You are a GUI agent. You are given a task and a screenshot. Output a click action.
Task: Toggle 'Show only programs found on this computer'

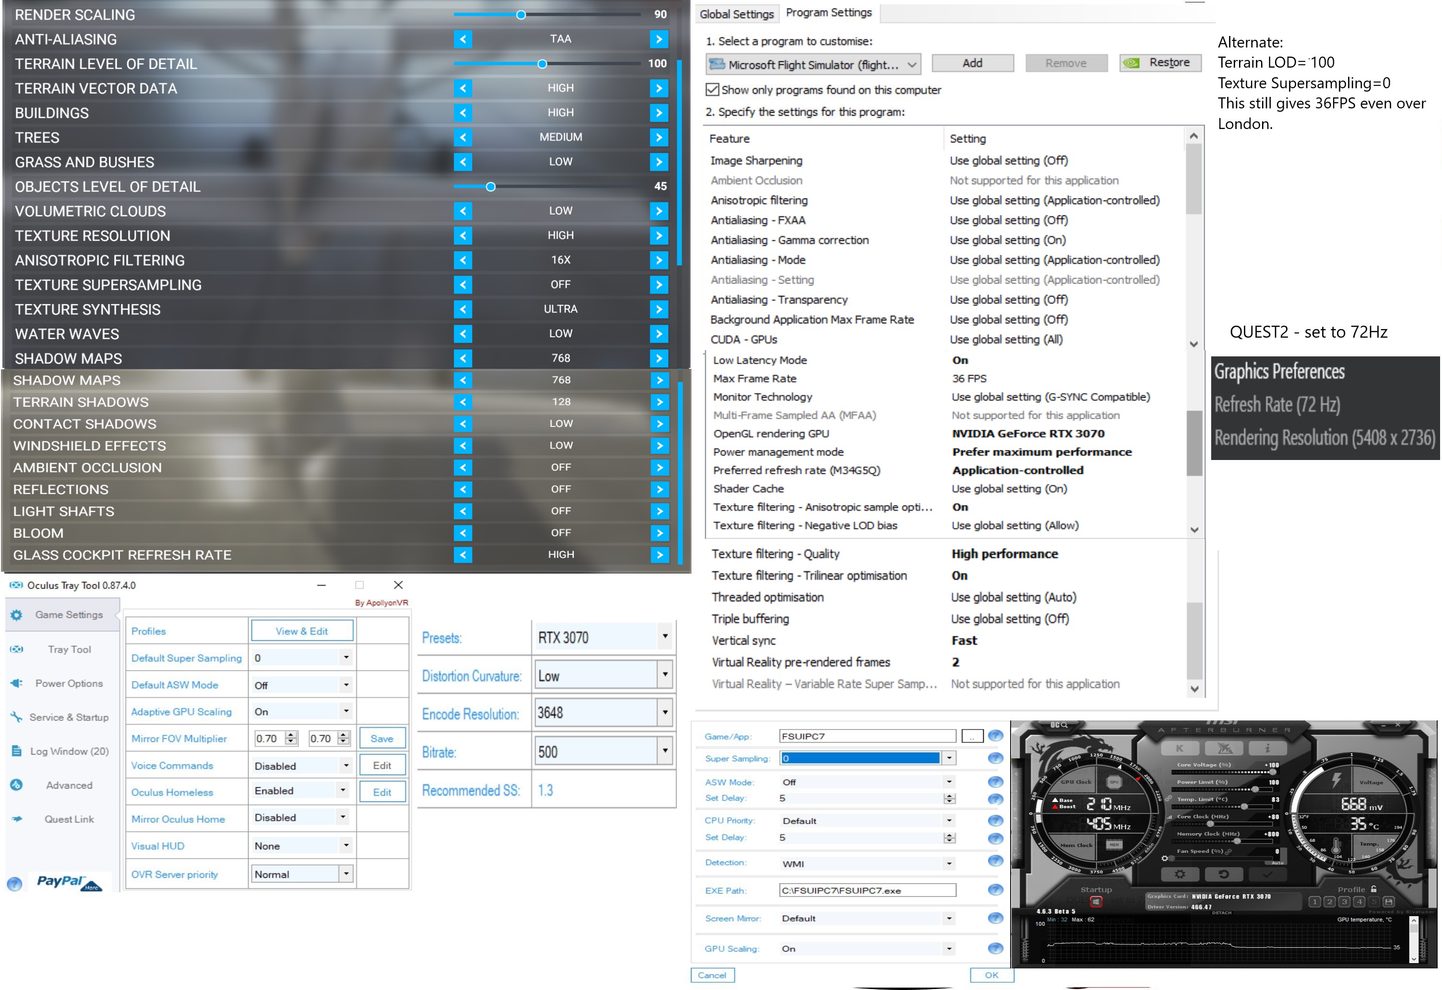click(712, 90)
